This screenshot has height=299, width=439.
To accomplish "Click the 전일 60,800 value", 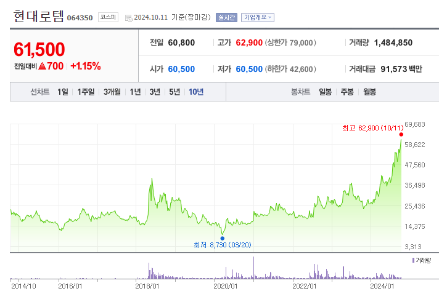I will click(181, 42).
